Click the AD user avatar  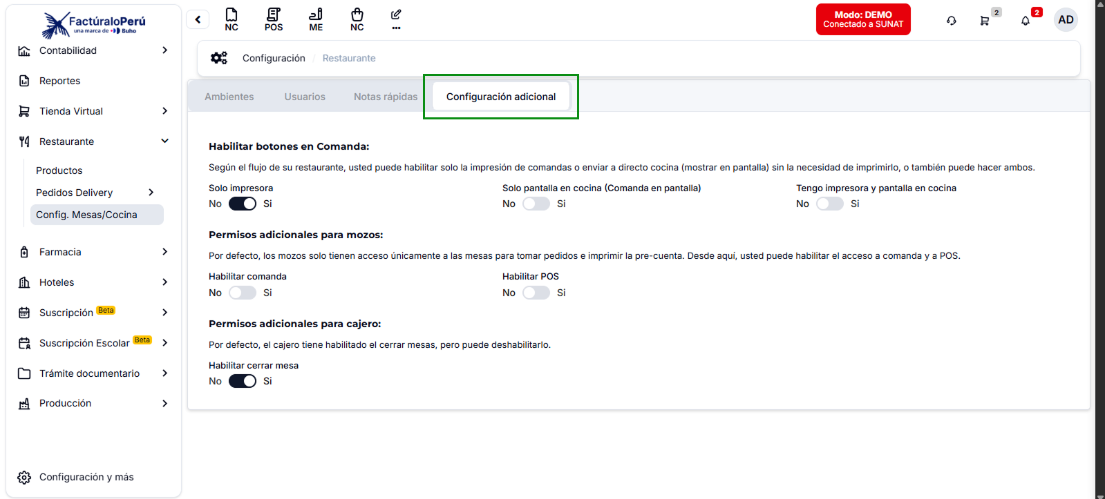pos(1066,19)
